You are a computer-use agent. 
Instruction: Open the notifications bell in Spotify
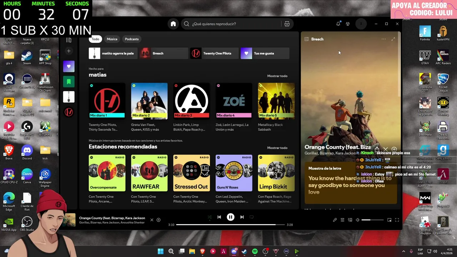(x=338, y=24)
